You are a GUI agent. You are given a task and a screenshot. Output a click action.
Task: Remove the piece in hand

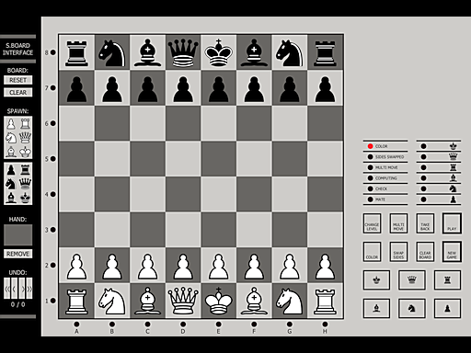point(18,254)
